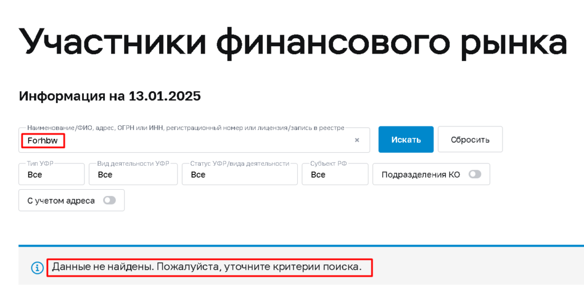Select the Субъект РФ dropdown

click(335, 174)
